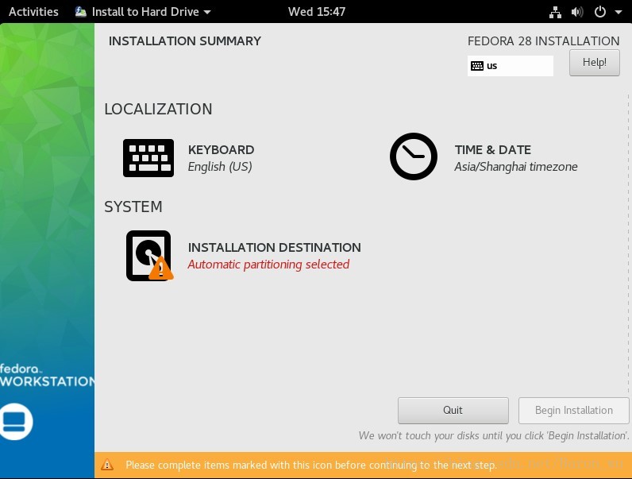Select the KEYBOARD heading text
The height and width of the screenshot is (479, 632).
(x=221, y=149)
